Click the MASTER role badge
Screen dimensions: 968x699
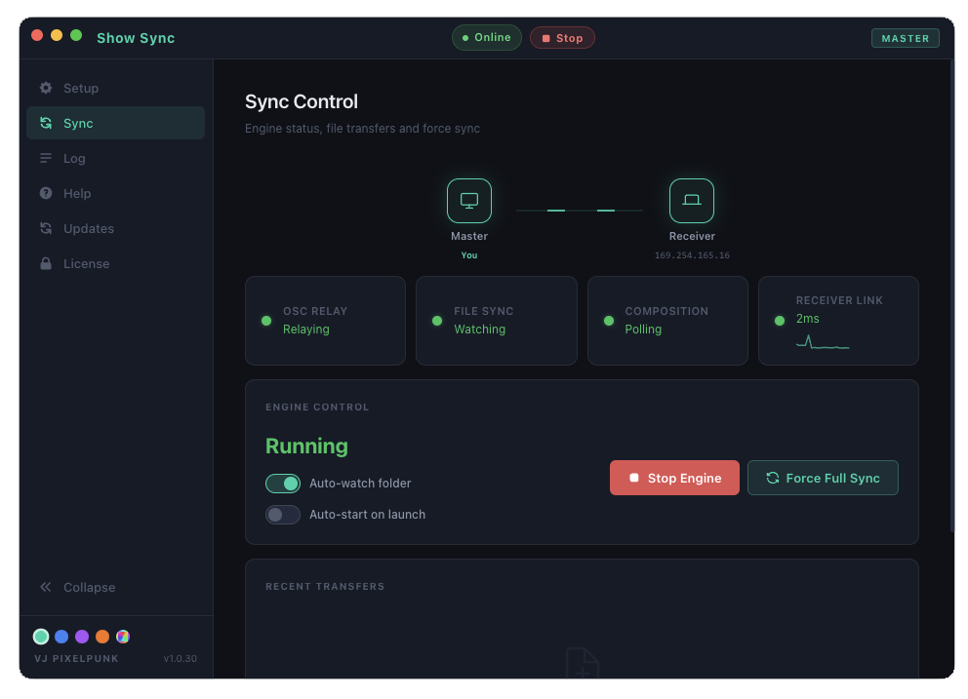coord(905,38)
